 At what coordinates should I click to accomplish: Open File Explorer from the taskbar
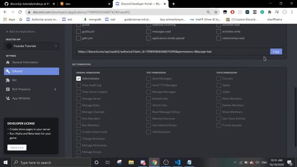pyautogui.click(x=131, y=162)
